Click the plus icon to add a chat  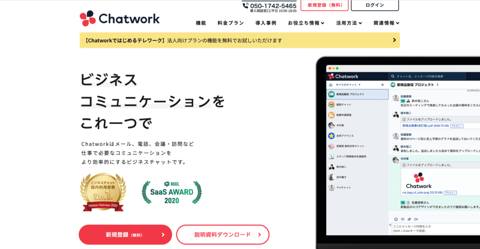382,85
